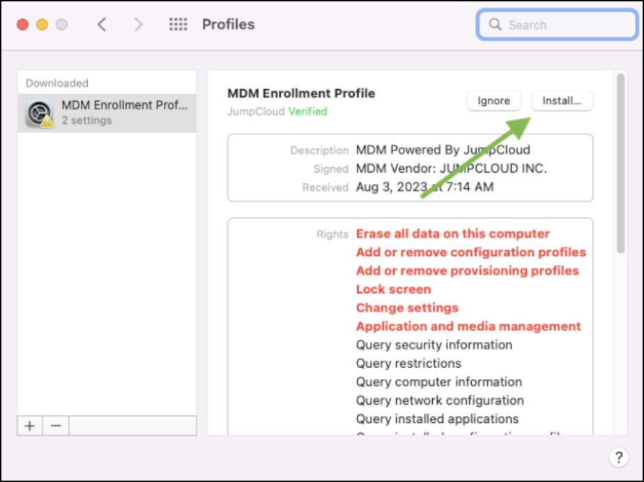Click the magnifying glass search icon
Screen dimensions: 644x482
click(x=496, y=24)
